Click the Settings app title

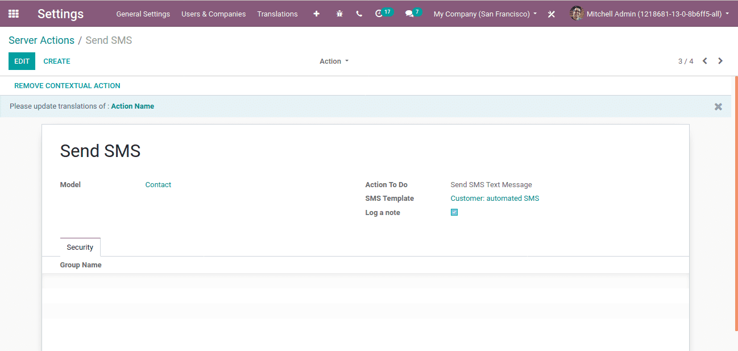pos(60,14)
